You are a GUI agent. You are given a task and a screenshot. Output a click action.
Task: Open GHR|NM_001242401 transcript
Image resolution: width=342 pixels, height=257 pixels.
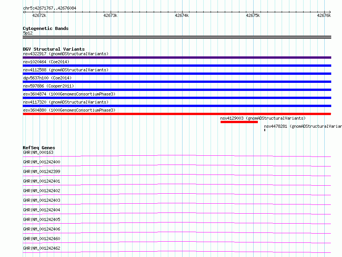pos(42,181)
